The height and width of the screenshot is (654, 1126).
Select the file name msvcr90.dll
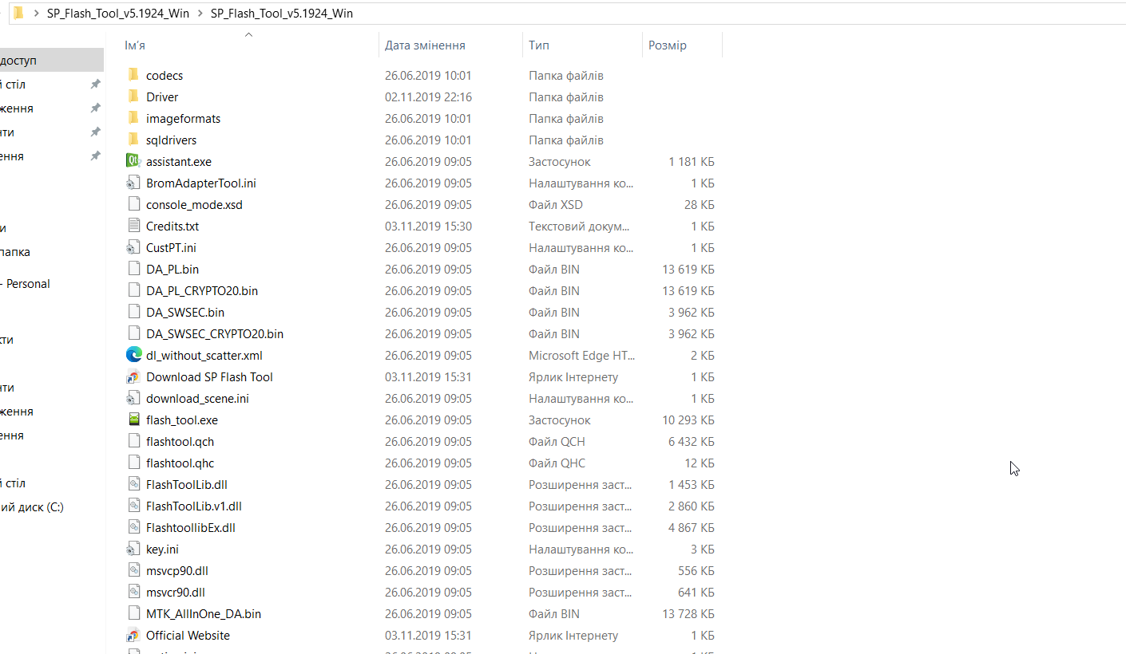[176, 592]
